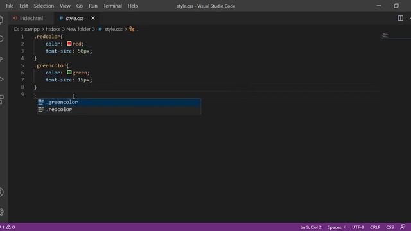Viewport: 411px width, 231px height.
Task: Click the CSS language mode indicator
Action: pos(390,227)
